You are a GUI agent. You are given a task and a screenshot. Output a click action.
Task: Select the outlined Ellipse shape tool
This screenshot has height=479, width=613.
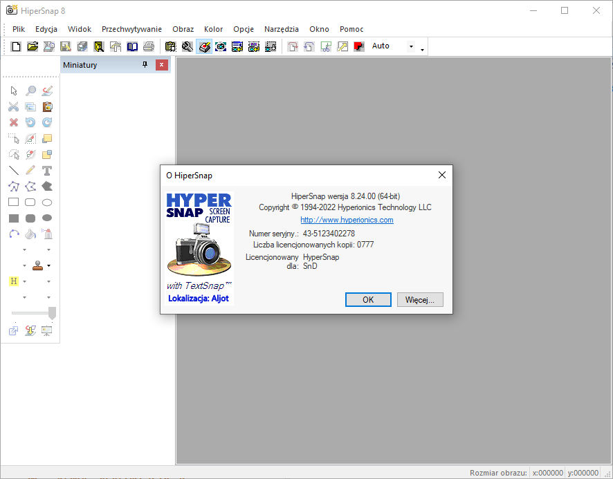tap(47, 202)
